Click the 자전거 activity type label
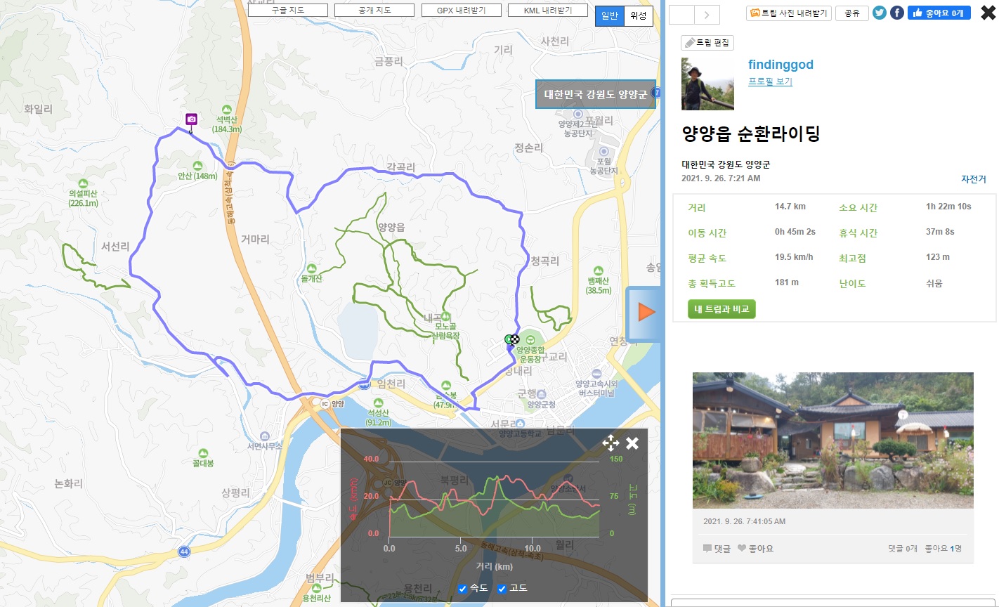The width and height of the screenshot is (999, 607). click(x=974, y=179)
